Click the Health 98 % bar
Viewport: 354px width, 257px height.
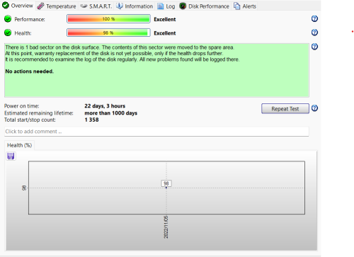pos(108,33)
